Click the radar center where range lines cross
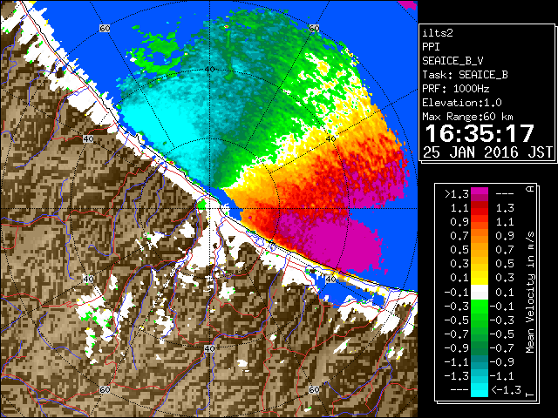The height and width of the screenshot is (418, 558). (x=209, y=209)
